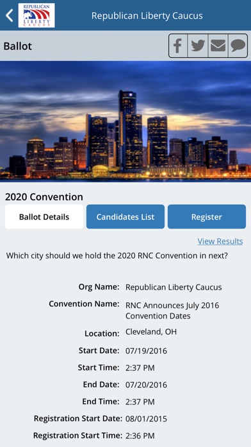Share ballot via Facebook icon
251x447 pixels.
178,46
